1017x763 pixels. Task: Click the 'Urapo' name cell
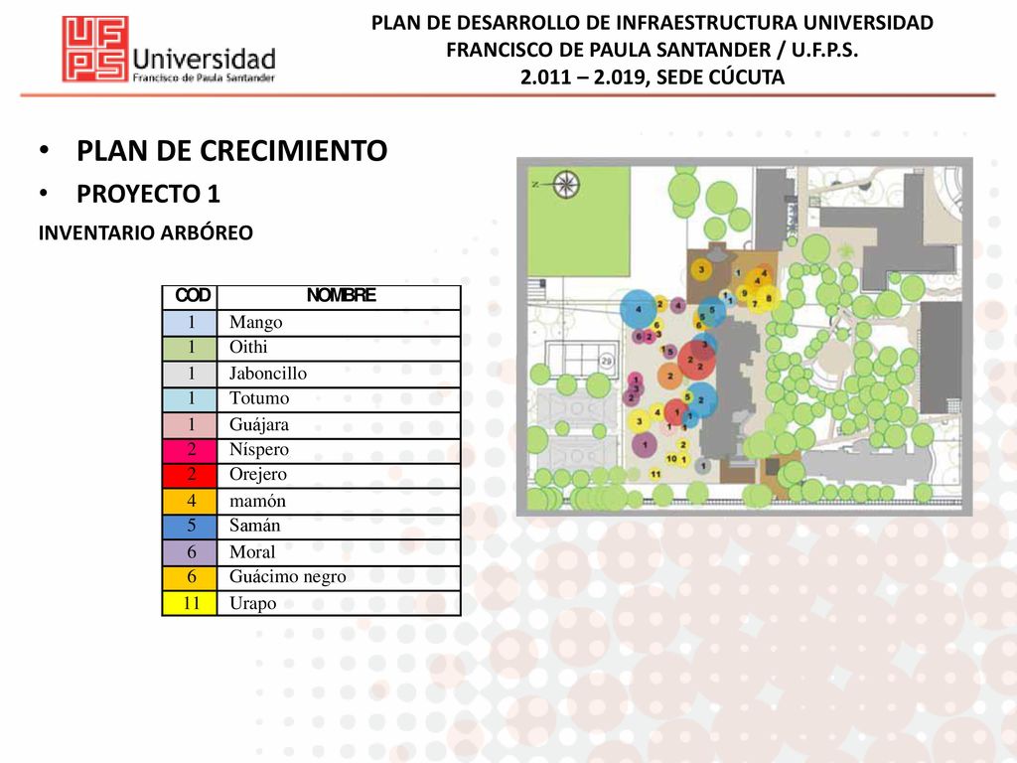[x=339, y=603]
